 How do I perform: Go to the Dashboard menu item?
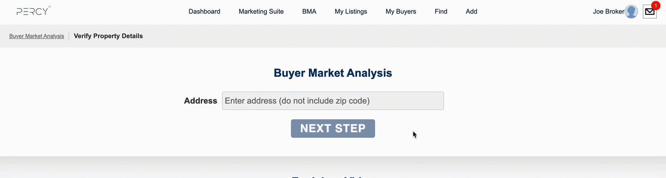point(204,12)
